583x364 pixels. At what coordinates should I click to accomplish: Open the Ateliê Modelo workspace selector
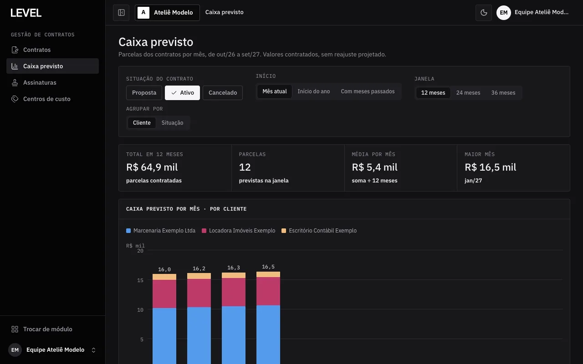tap(167, 13)
